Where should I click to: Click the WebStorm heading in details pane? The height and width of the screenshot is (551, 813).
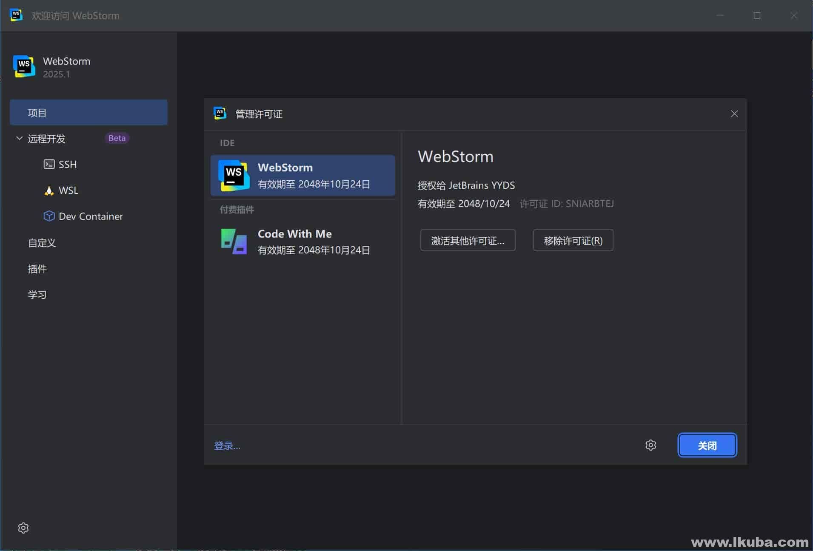(x=456, y=156)
